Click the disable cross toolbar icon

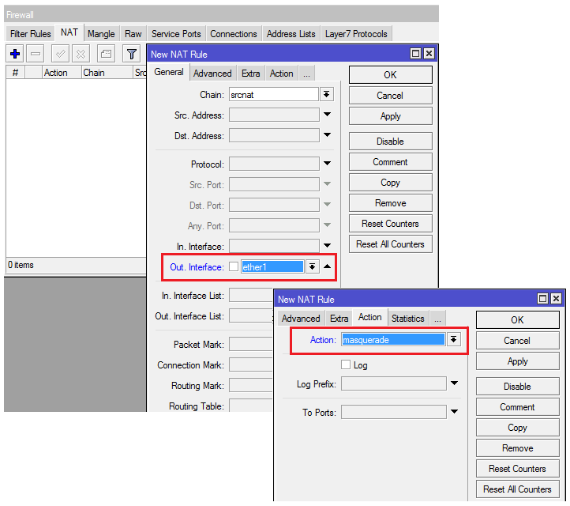(81, 55)
